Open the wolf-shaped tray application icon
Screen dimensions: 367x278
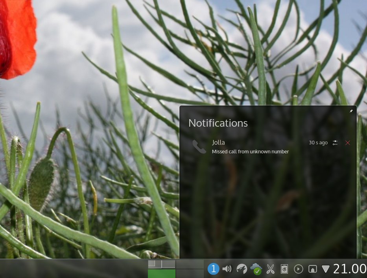coord(242,269)
